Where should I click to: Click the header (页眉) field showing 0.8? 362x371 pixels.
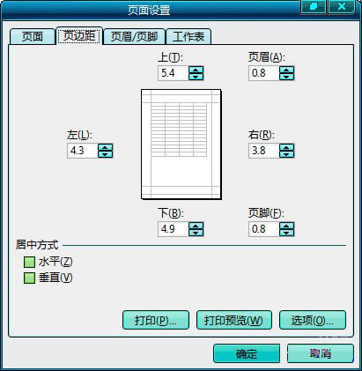click(x=264, y=73)
